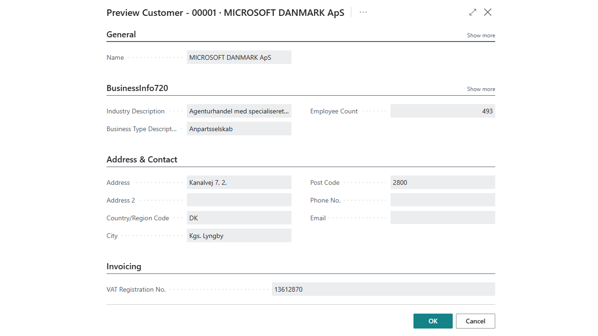598x336 pixels.
Task: Confirm with the OK button
Action: [x=433, y=321]
